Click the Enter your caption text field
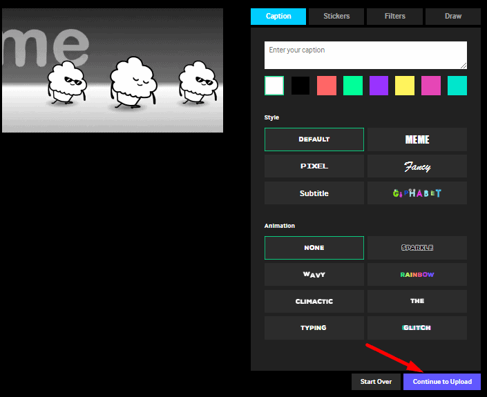 tap(365, 55)
